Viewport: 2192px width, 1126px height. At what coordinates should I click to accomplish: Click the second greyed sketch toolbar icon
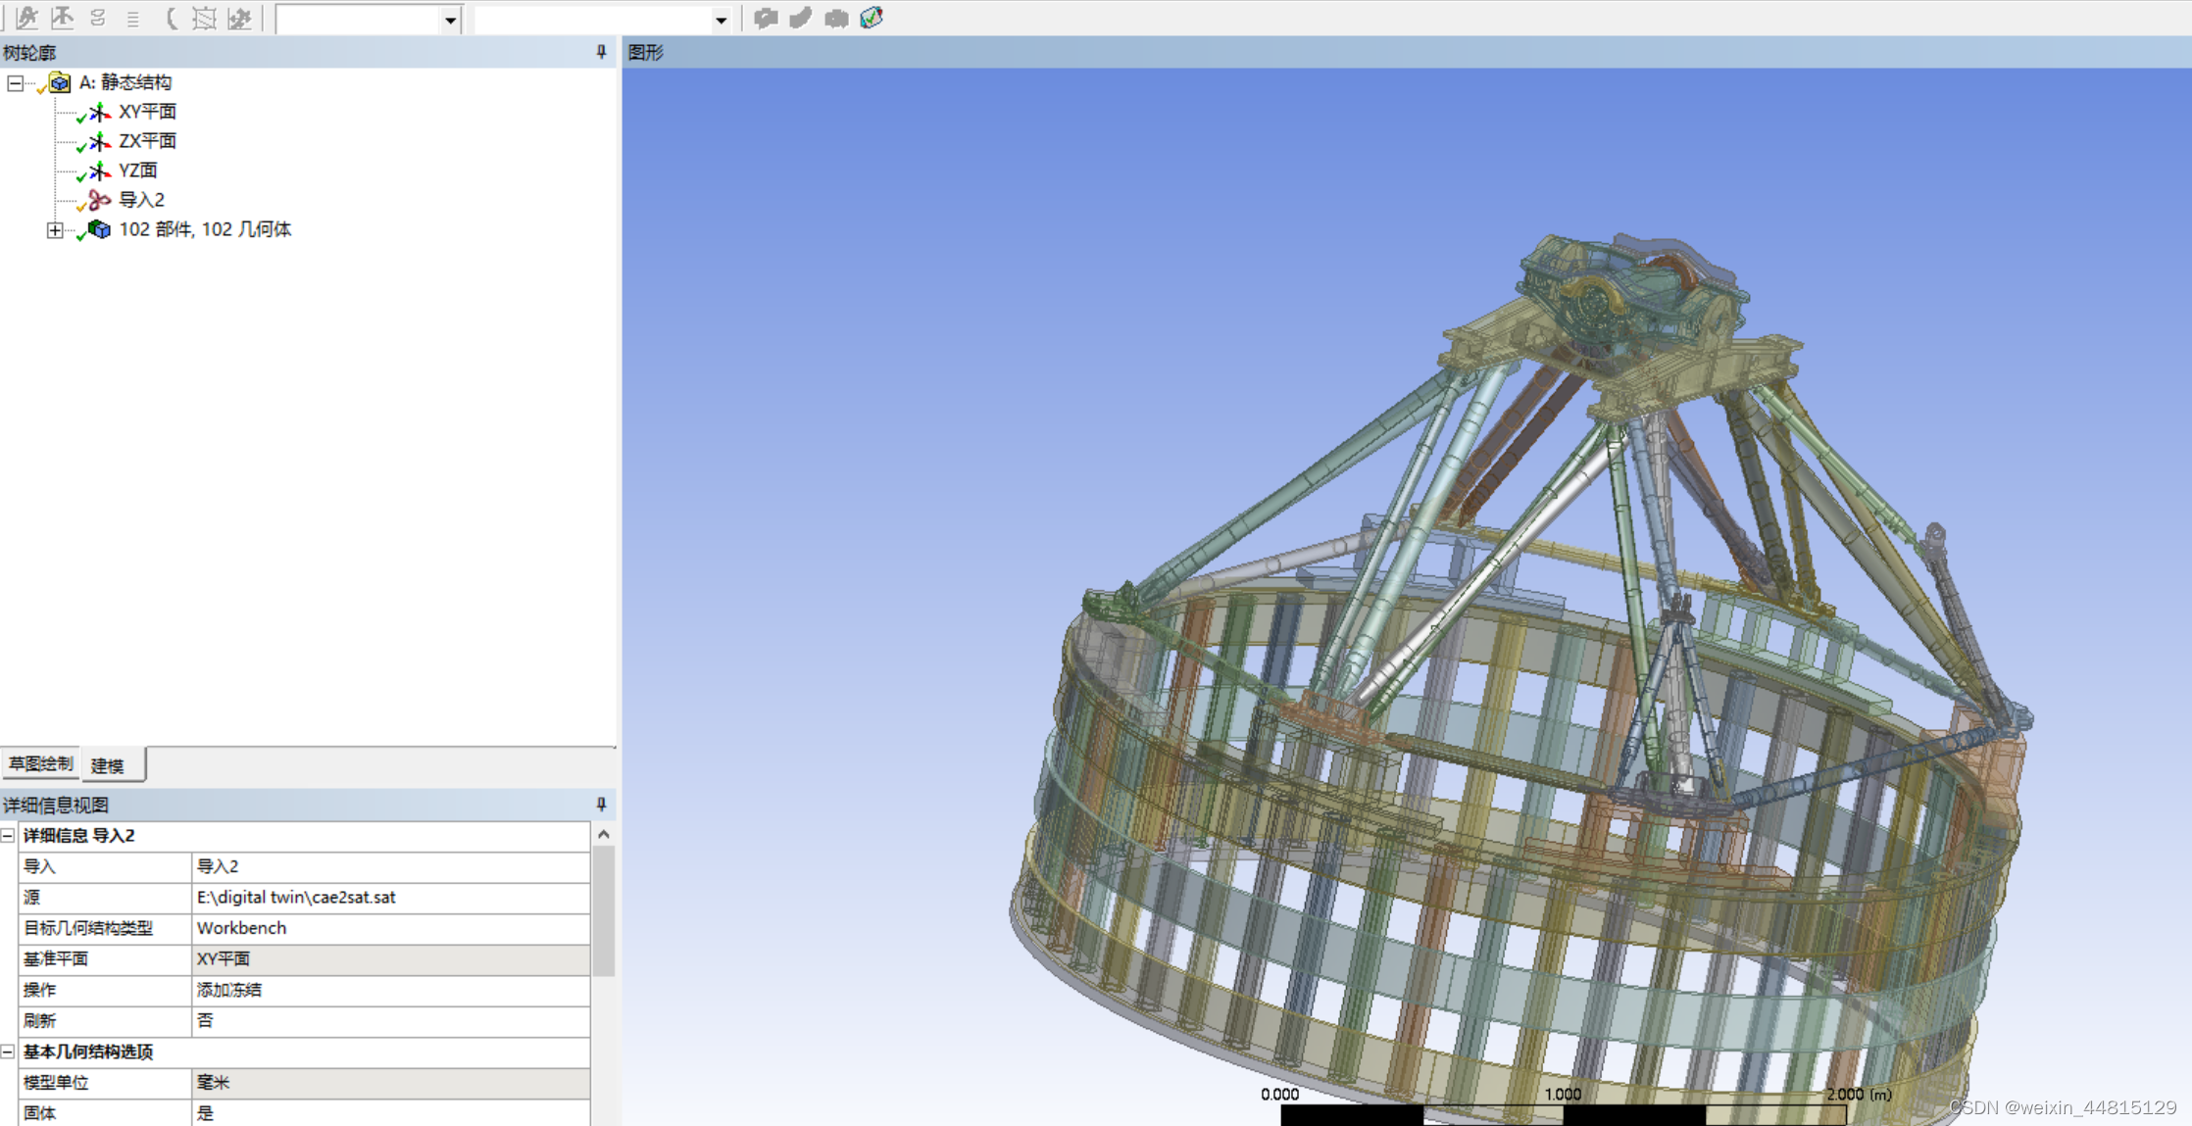point(63,18)
